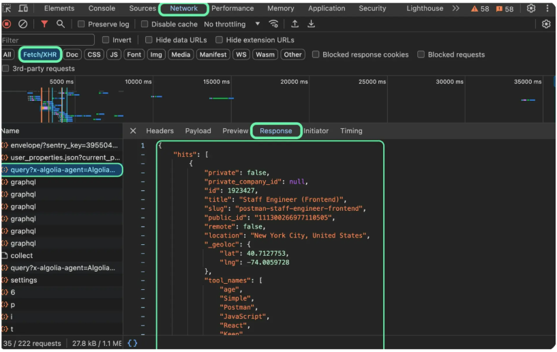Open the Payload tab
The image size is (557, 352).
coord(198,131)
